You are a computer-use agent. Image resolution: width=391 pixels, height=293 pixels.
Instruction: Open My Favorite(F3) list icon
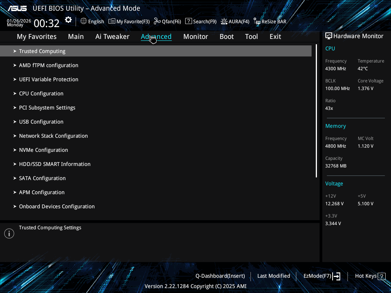click(x=112, y=21)
